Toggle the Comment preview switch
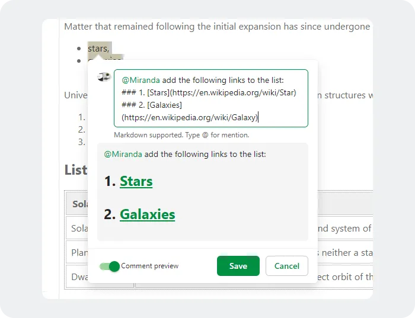This screenshot has width=415, height=318. 110,266
